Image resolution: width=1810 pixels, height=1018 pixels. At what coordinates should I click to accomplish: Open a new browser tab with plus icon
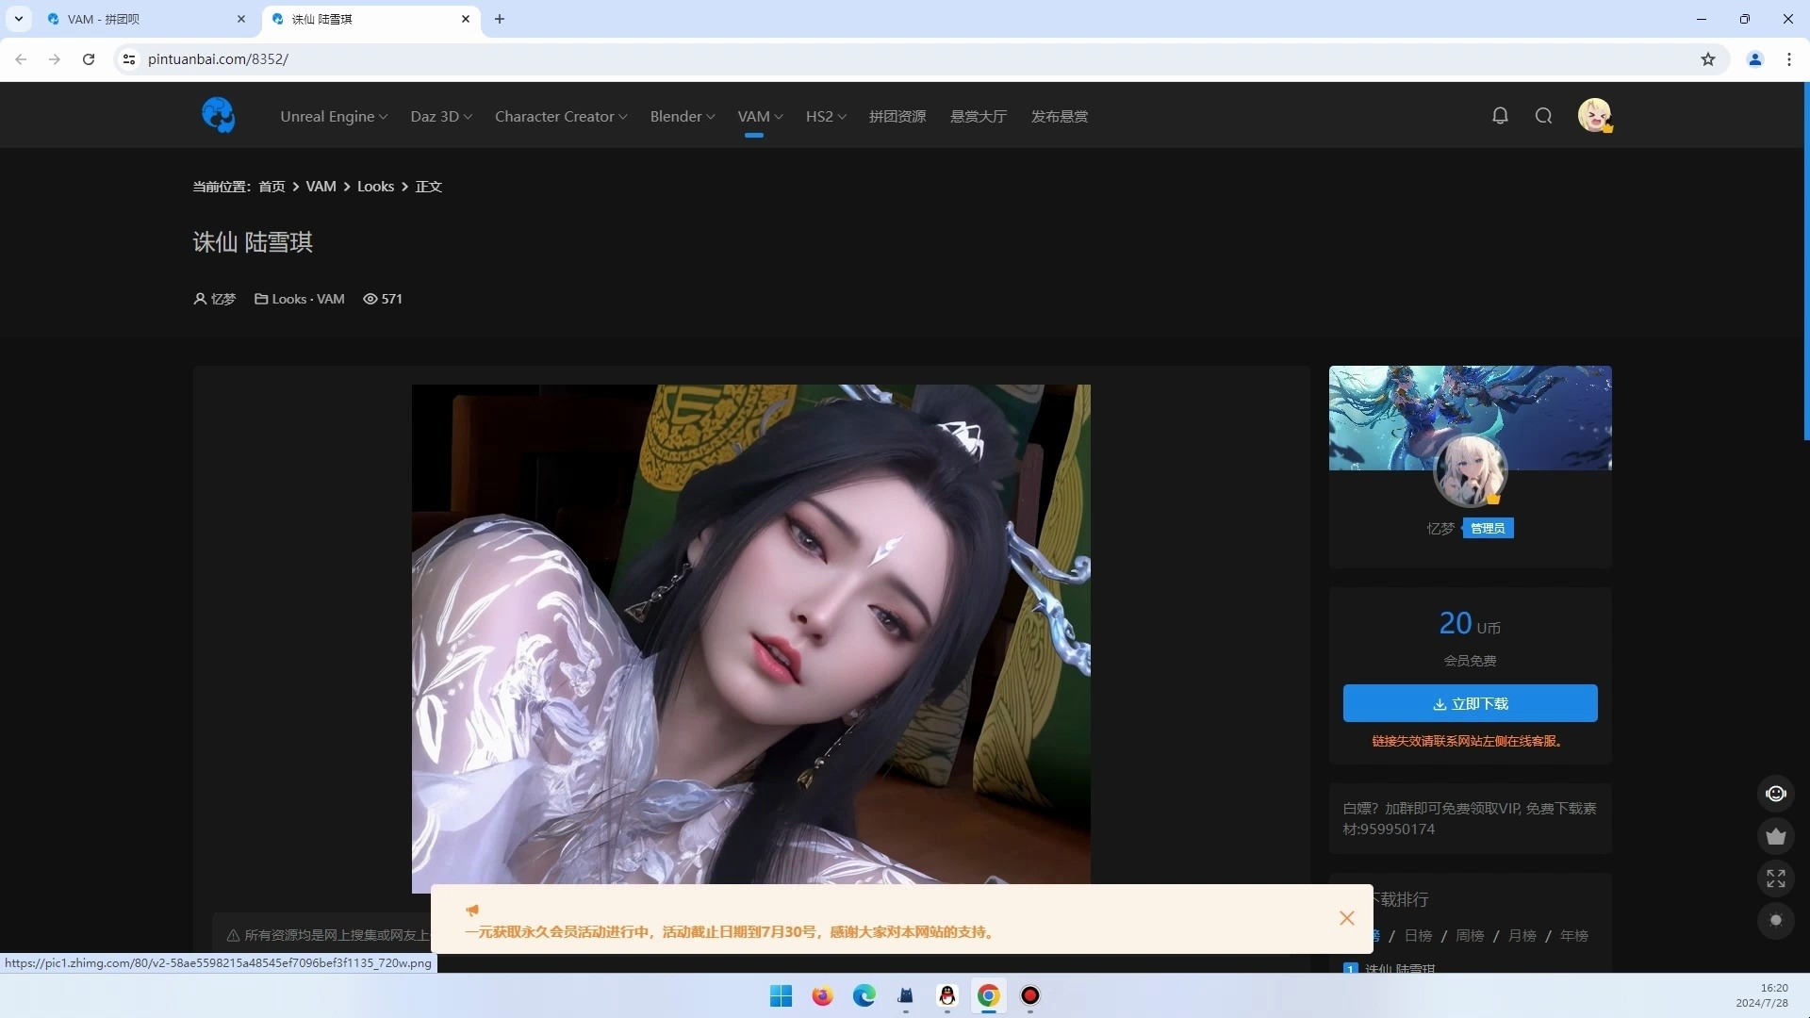[500, 19]
